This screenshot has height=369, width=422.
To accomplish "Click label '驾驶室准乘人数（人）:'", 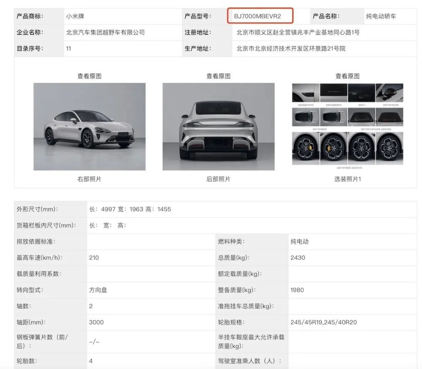I will tap(250, 361).
